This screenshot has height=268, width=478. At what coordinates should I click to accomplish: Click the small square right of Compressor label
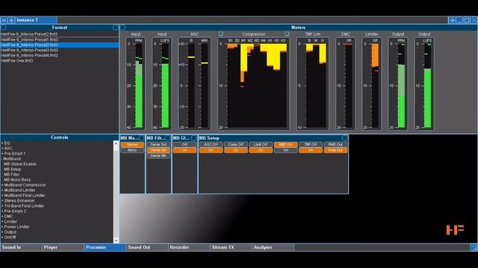click(x=287, y=33)
